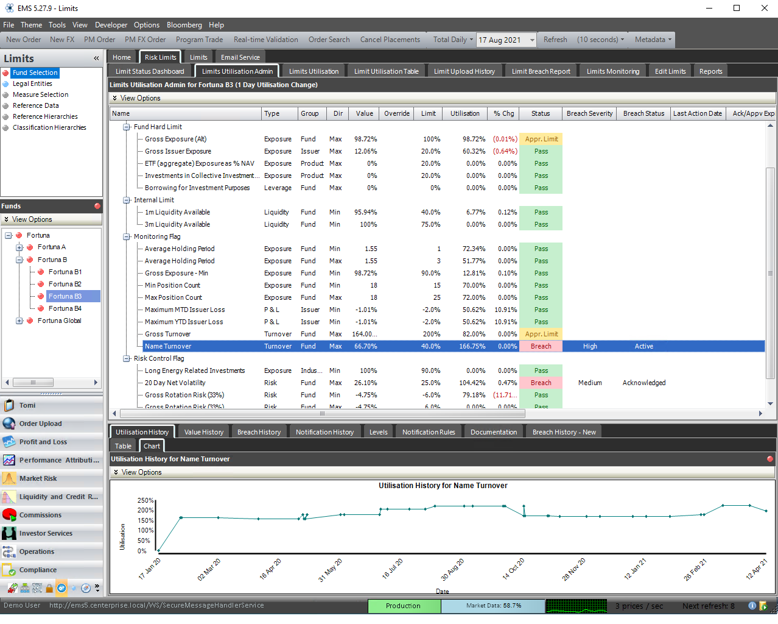
Task: Click the blue info icon in status bar
Action: tap(752, 606)
